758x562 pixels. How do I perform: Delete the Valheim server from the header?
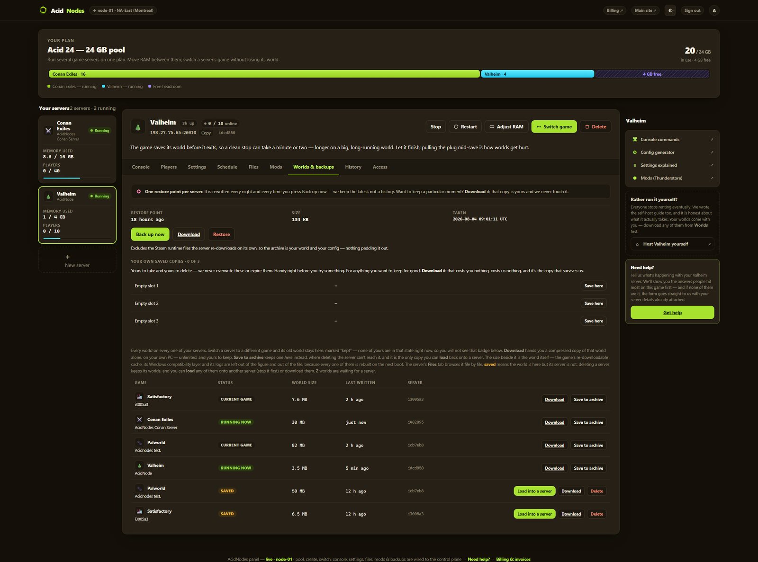pos(596,127)
